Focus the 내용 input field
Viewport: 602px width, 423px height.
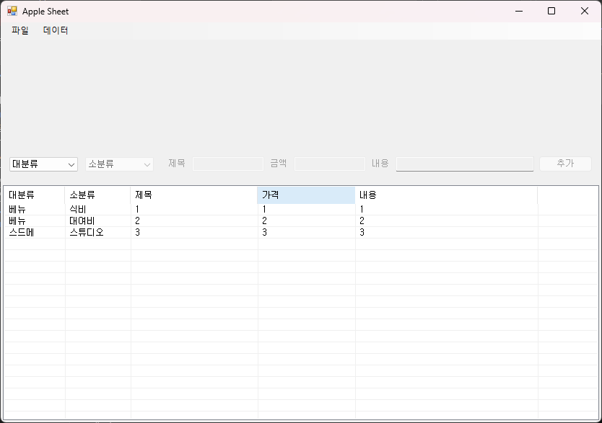pyautogui.click(x=465, y=164)
